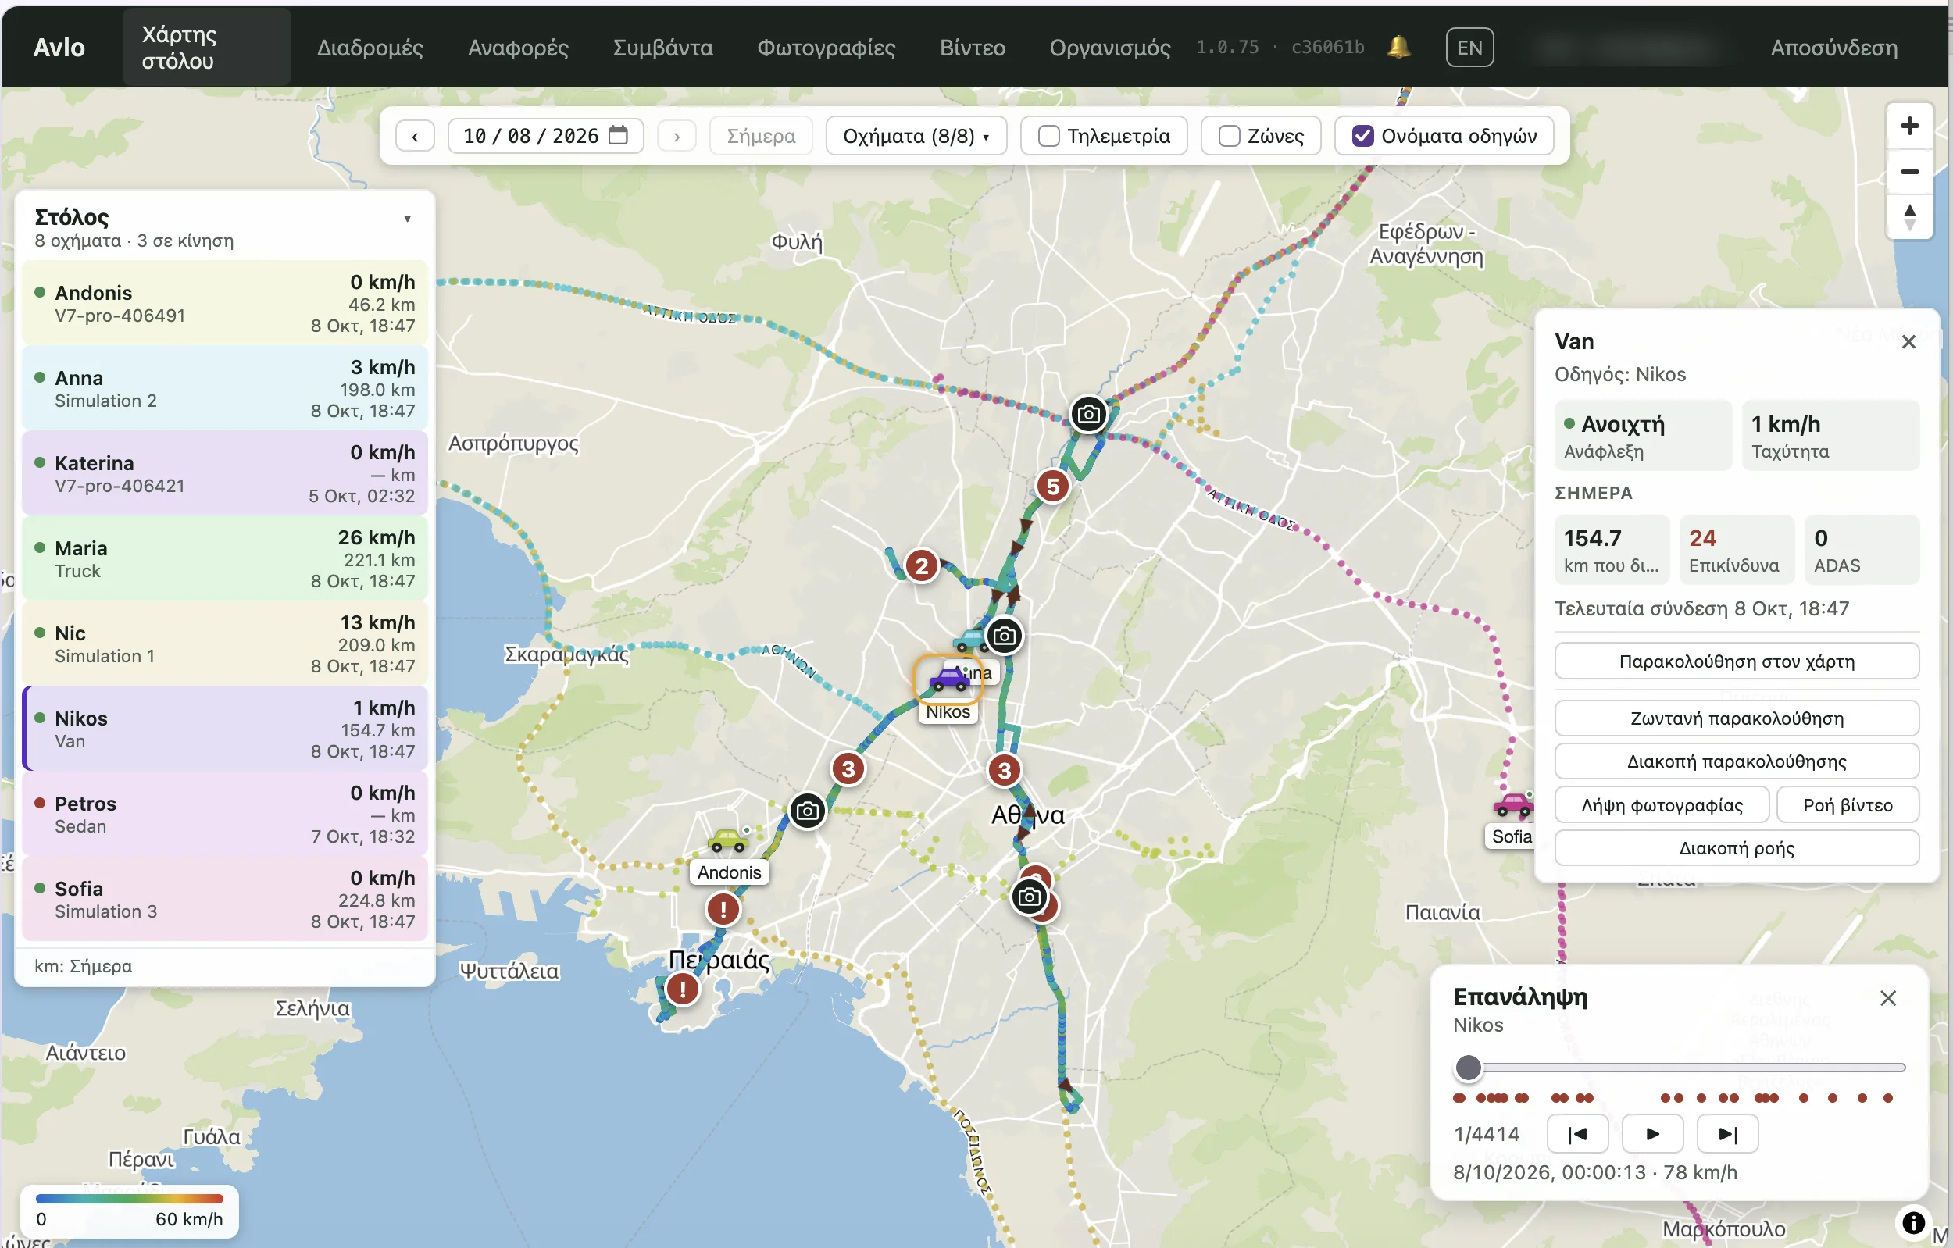This screenshot has width=1953, height=1248.
Task: Click the date input field 10/08/2026
Action: 545,135
